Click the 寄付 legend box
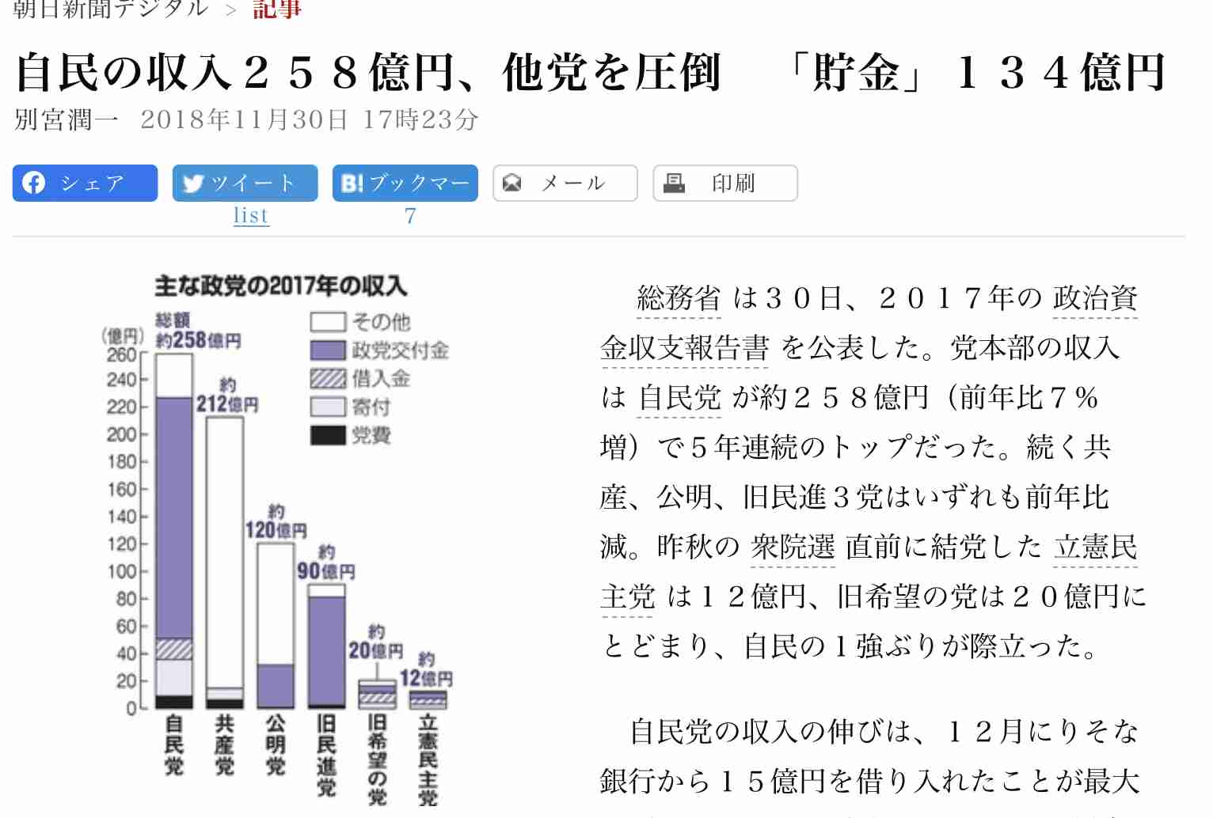 pyautogui.click(x=328, y=407)
